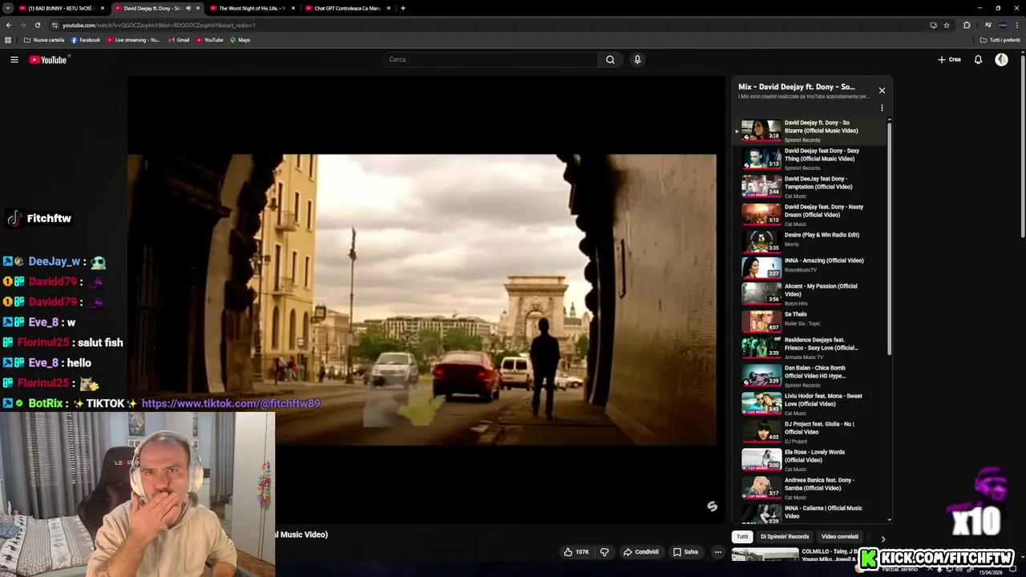The height and width of the screenshot is (577, 1026).
Task: Play Temptation from the Mix playlist
Action: 810,187
